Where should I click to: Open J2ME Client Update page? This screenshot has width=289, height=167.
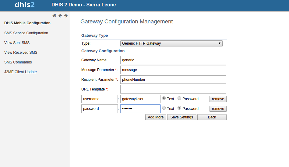(20, 72)
